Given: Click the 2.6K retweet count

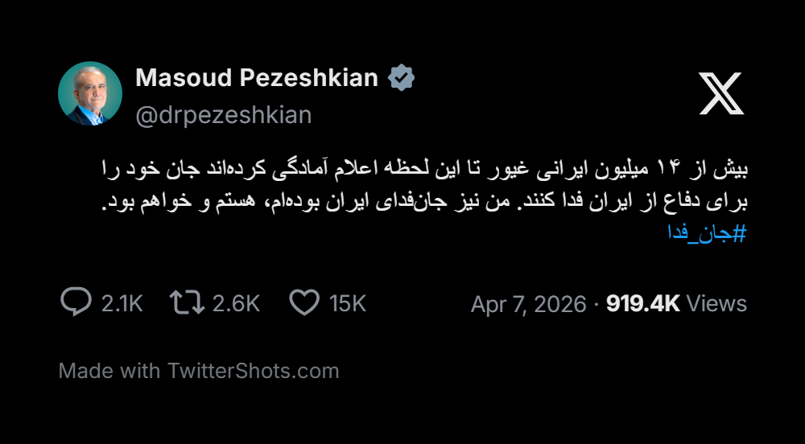Looking at the screenshot, I should point(236,303).
